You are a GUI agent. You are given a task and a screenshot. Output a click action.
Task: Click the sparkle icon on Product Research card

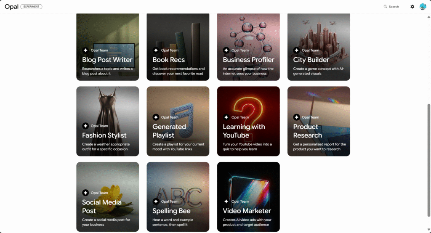(x=296, y=117)
